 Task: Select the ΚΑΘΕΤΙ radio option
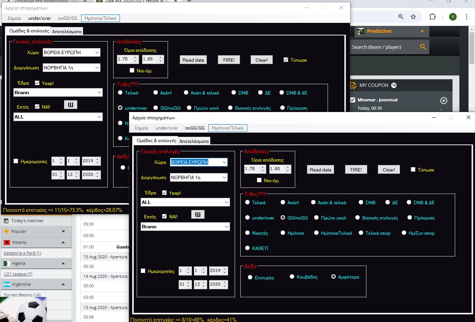[248, 248]
